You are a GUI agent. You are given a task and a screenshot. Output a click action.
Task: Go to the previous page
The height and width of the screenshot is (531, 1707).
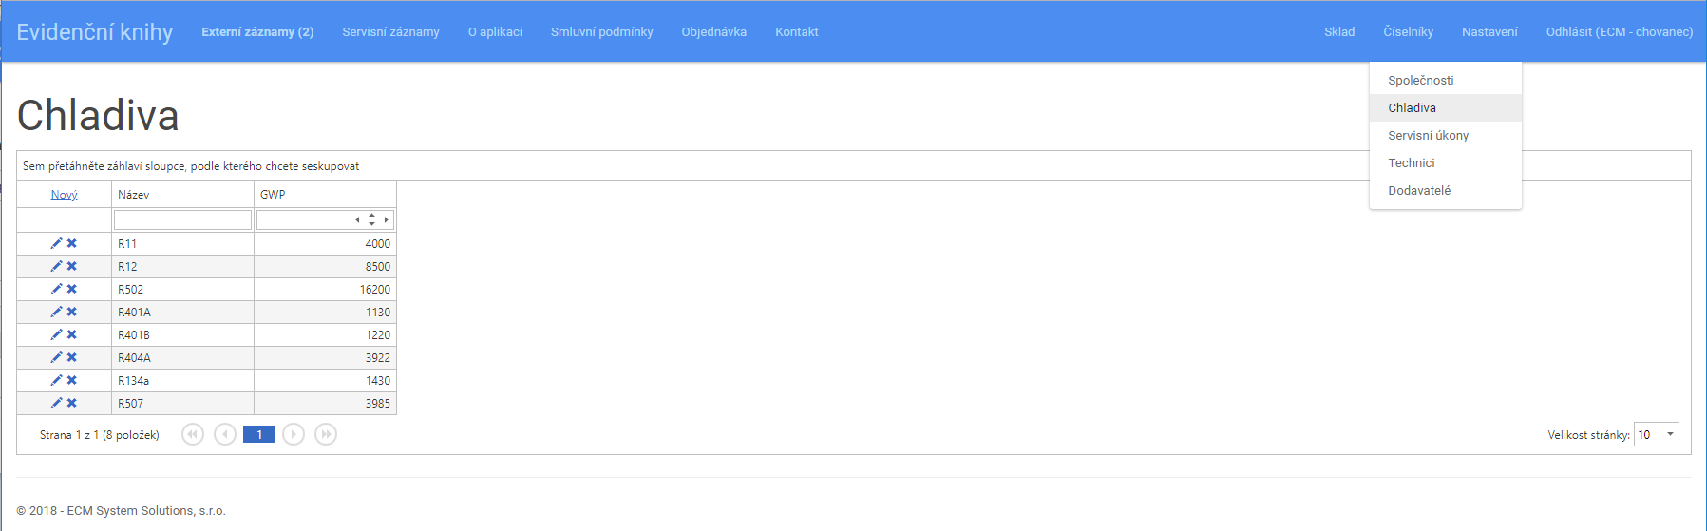point(225,434)
